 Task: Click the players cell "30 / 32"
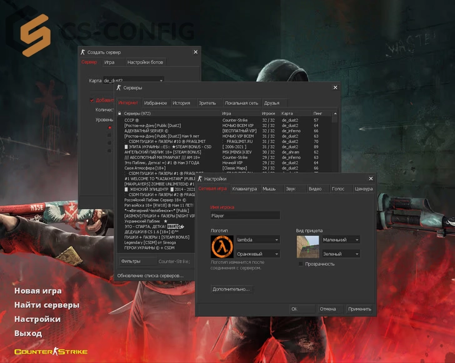point(268,152)
